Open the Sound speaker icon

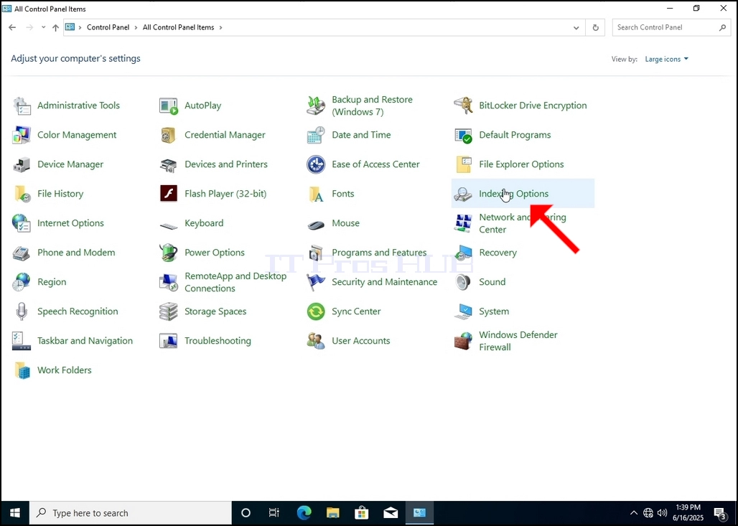click(x=463, y=282)
